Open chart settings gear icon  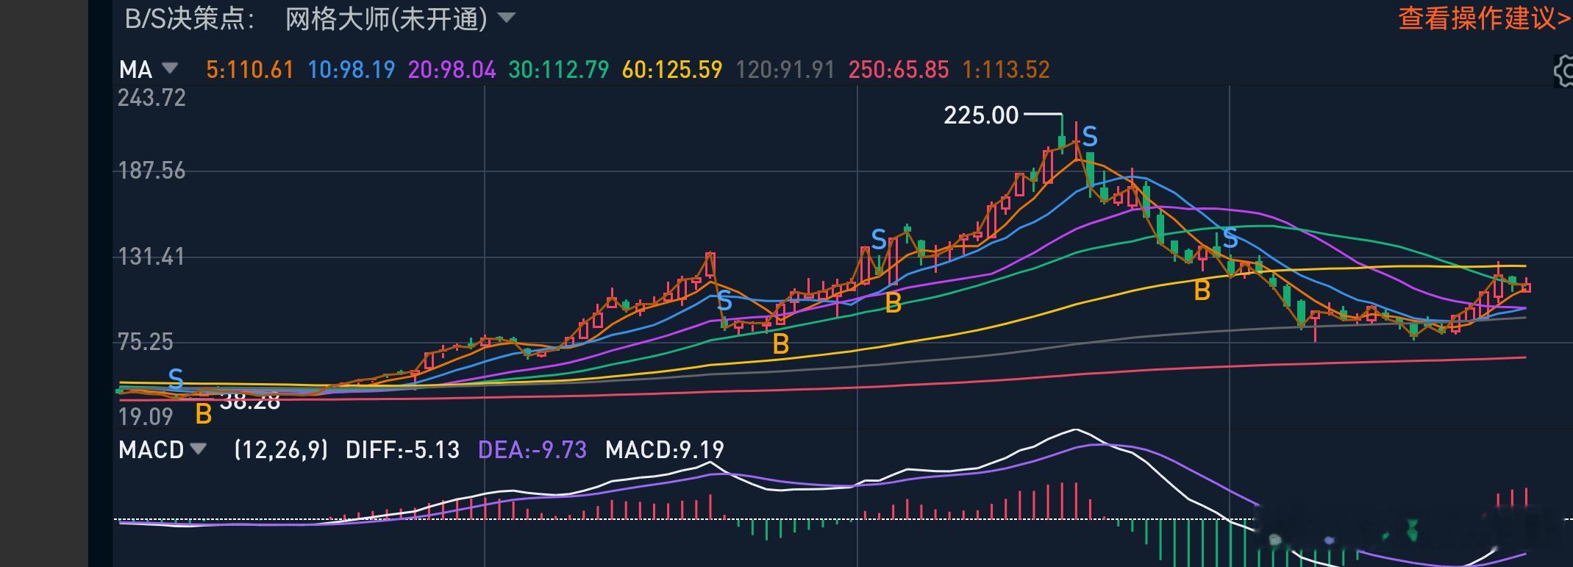tap(1563, 71)
